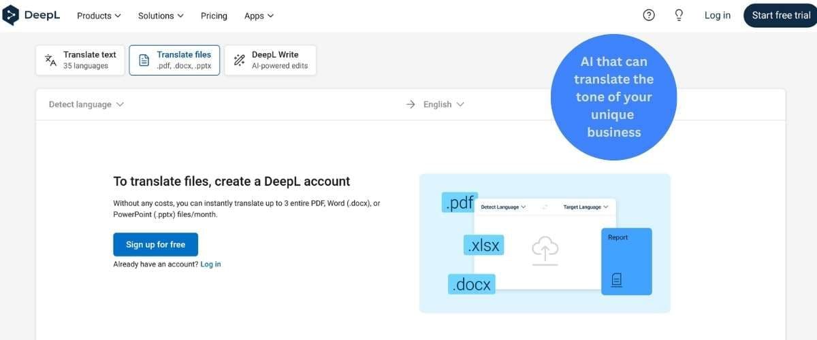817x340 pixels.
Task: Click the Translate files document icon
Action: pos(144,60)
